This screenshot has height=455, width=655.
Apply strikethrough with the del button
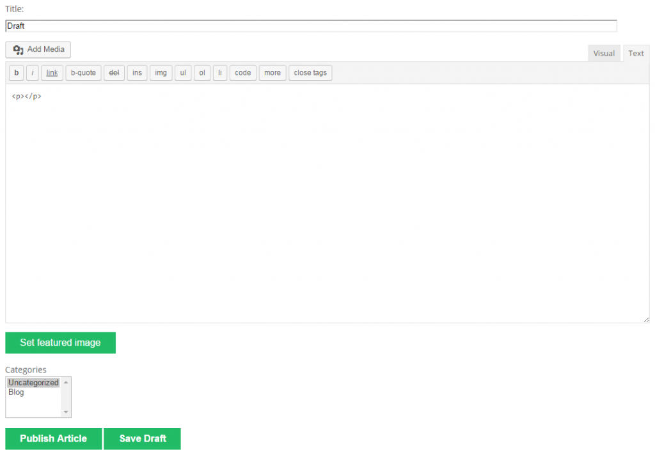(x=114, y=72)
